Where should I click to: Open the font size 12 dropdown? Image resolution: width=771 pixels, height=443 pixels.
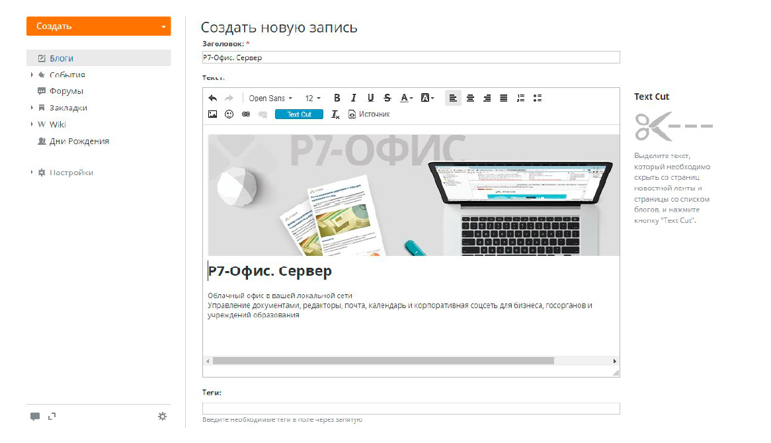pos(313,98)
